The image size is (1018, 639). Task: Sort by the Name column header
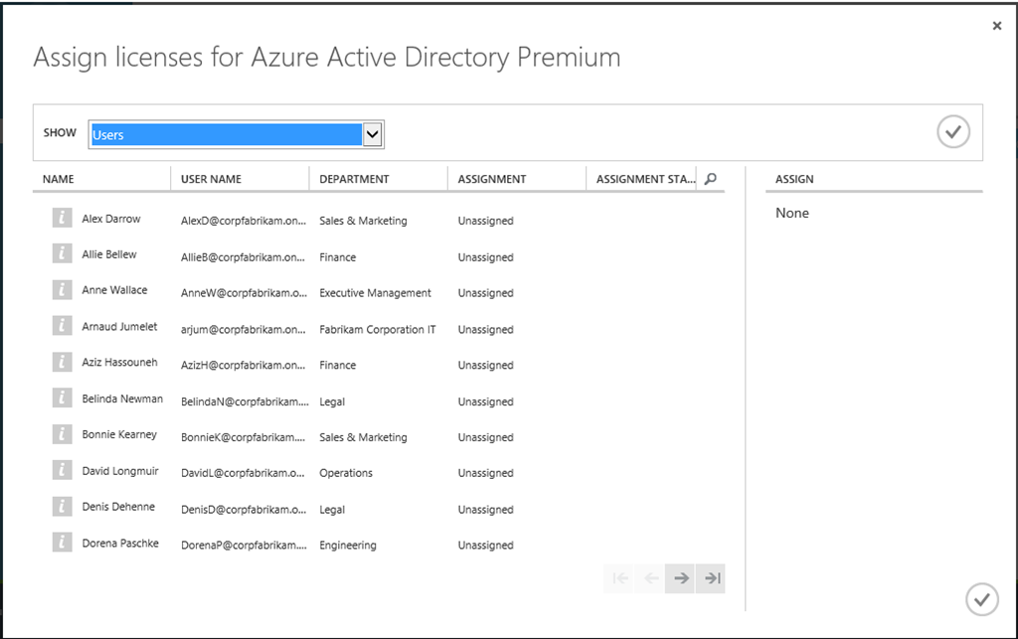pos(59,179)
